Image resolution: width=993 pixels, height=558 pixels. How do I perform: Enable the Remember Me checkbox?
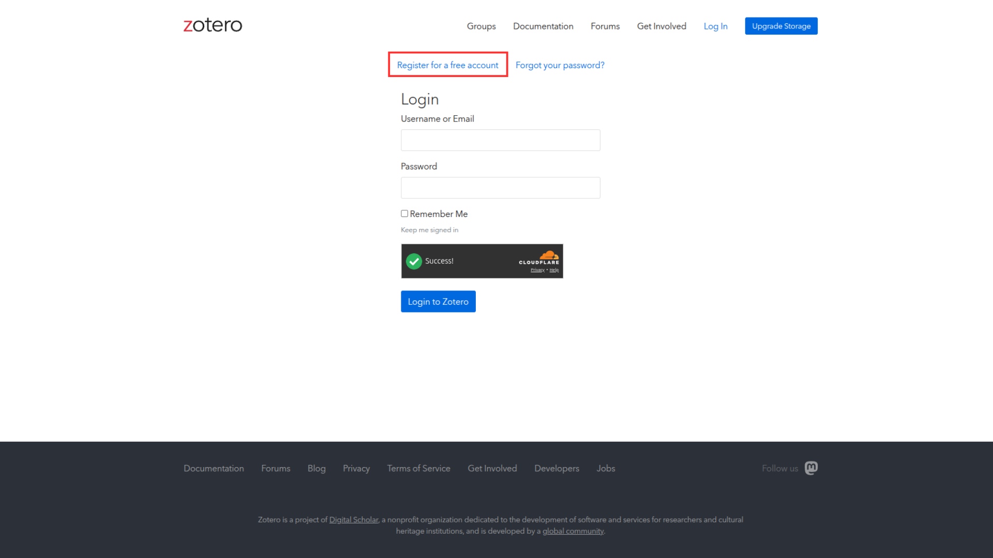[x=404, y=213]
